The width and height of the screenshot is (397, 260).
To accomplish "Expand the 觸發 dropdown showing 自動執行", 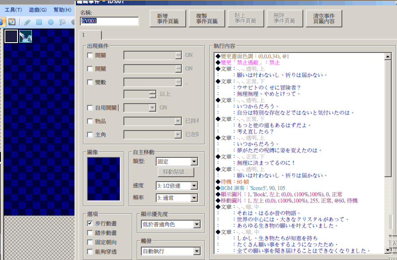I will pyautogui.click(x=171, y=251).
